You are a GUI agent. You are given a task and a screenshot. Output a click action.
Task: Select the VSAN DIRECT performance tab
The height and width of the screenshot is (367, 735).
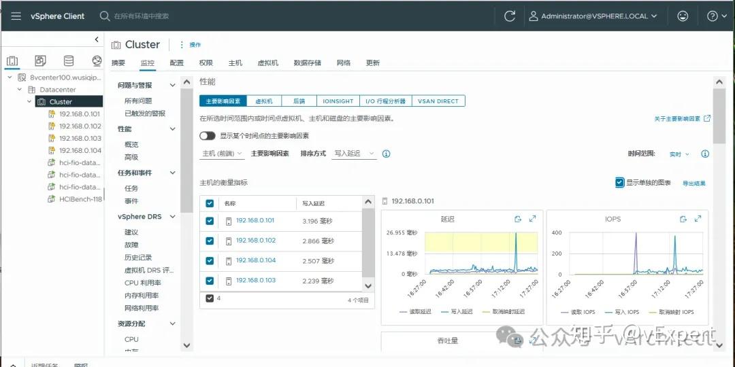point(438,101)
